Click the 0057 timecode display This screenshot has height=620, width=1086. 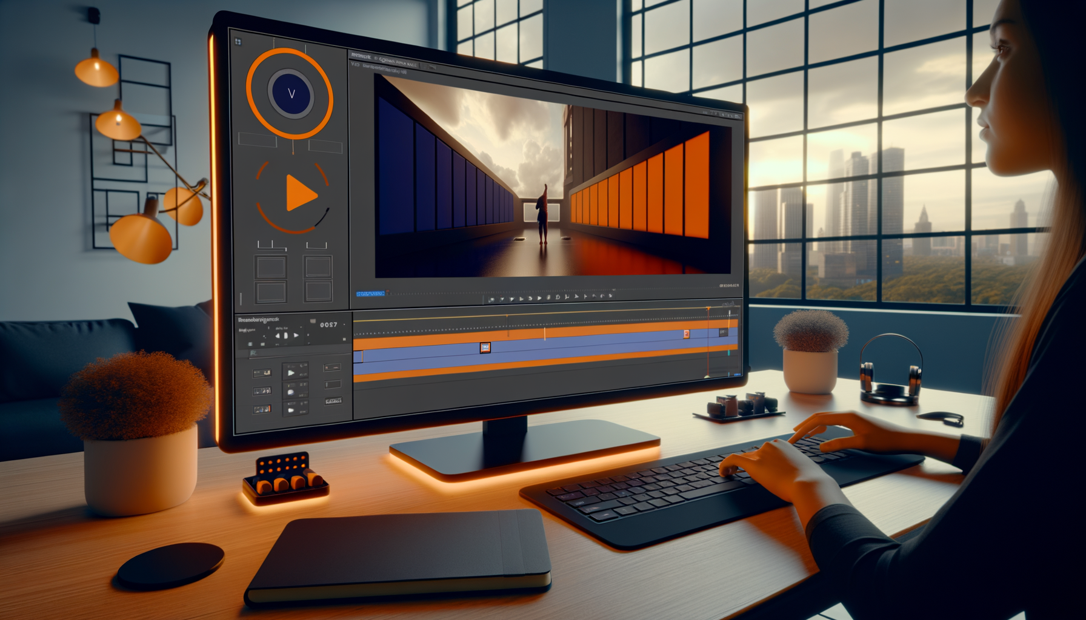coord(328,325)
